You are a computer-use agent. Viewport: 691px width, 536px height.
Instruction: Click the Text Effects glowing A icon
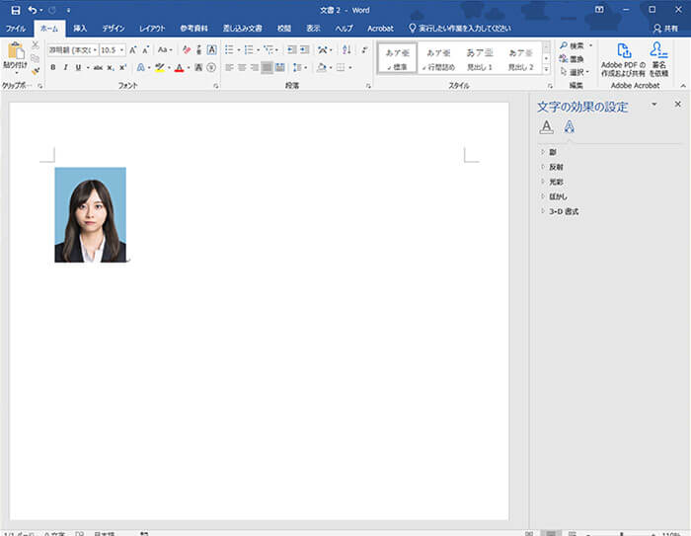tap(140, 67)
